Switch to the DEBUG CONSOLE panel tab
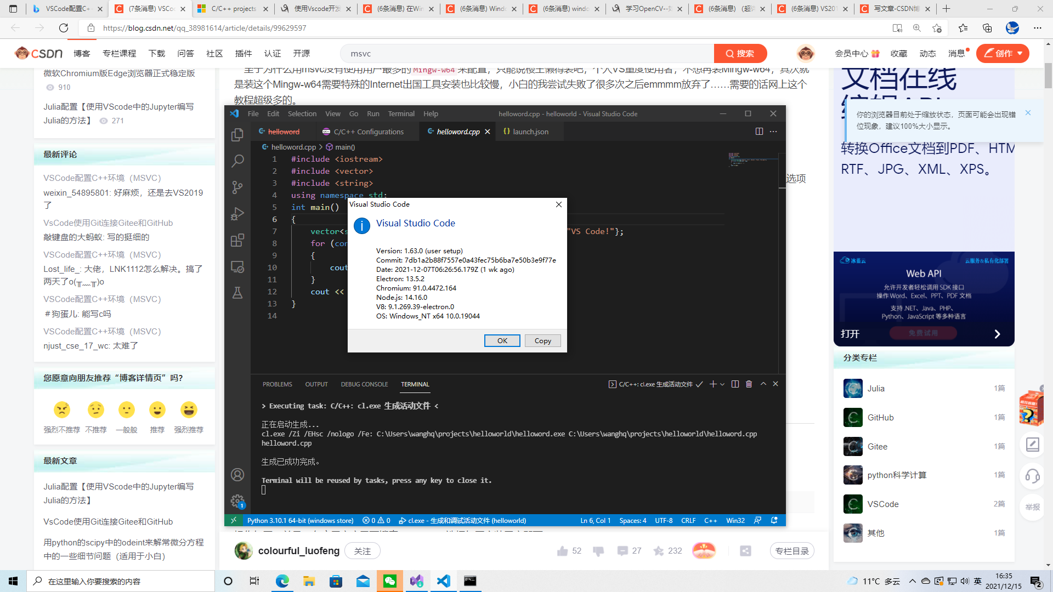Viewport: 1053px width, 592px height. point(364,384)
